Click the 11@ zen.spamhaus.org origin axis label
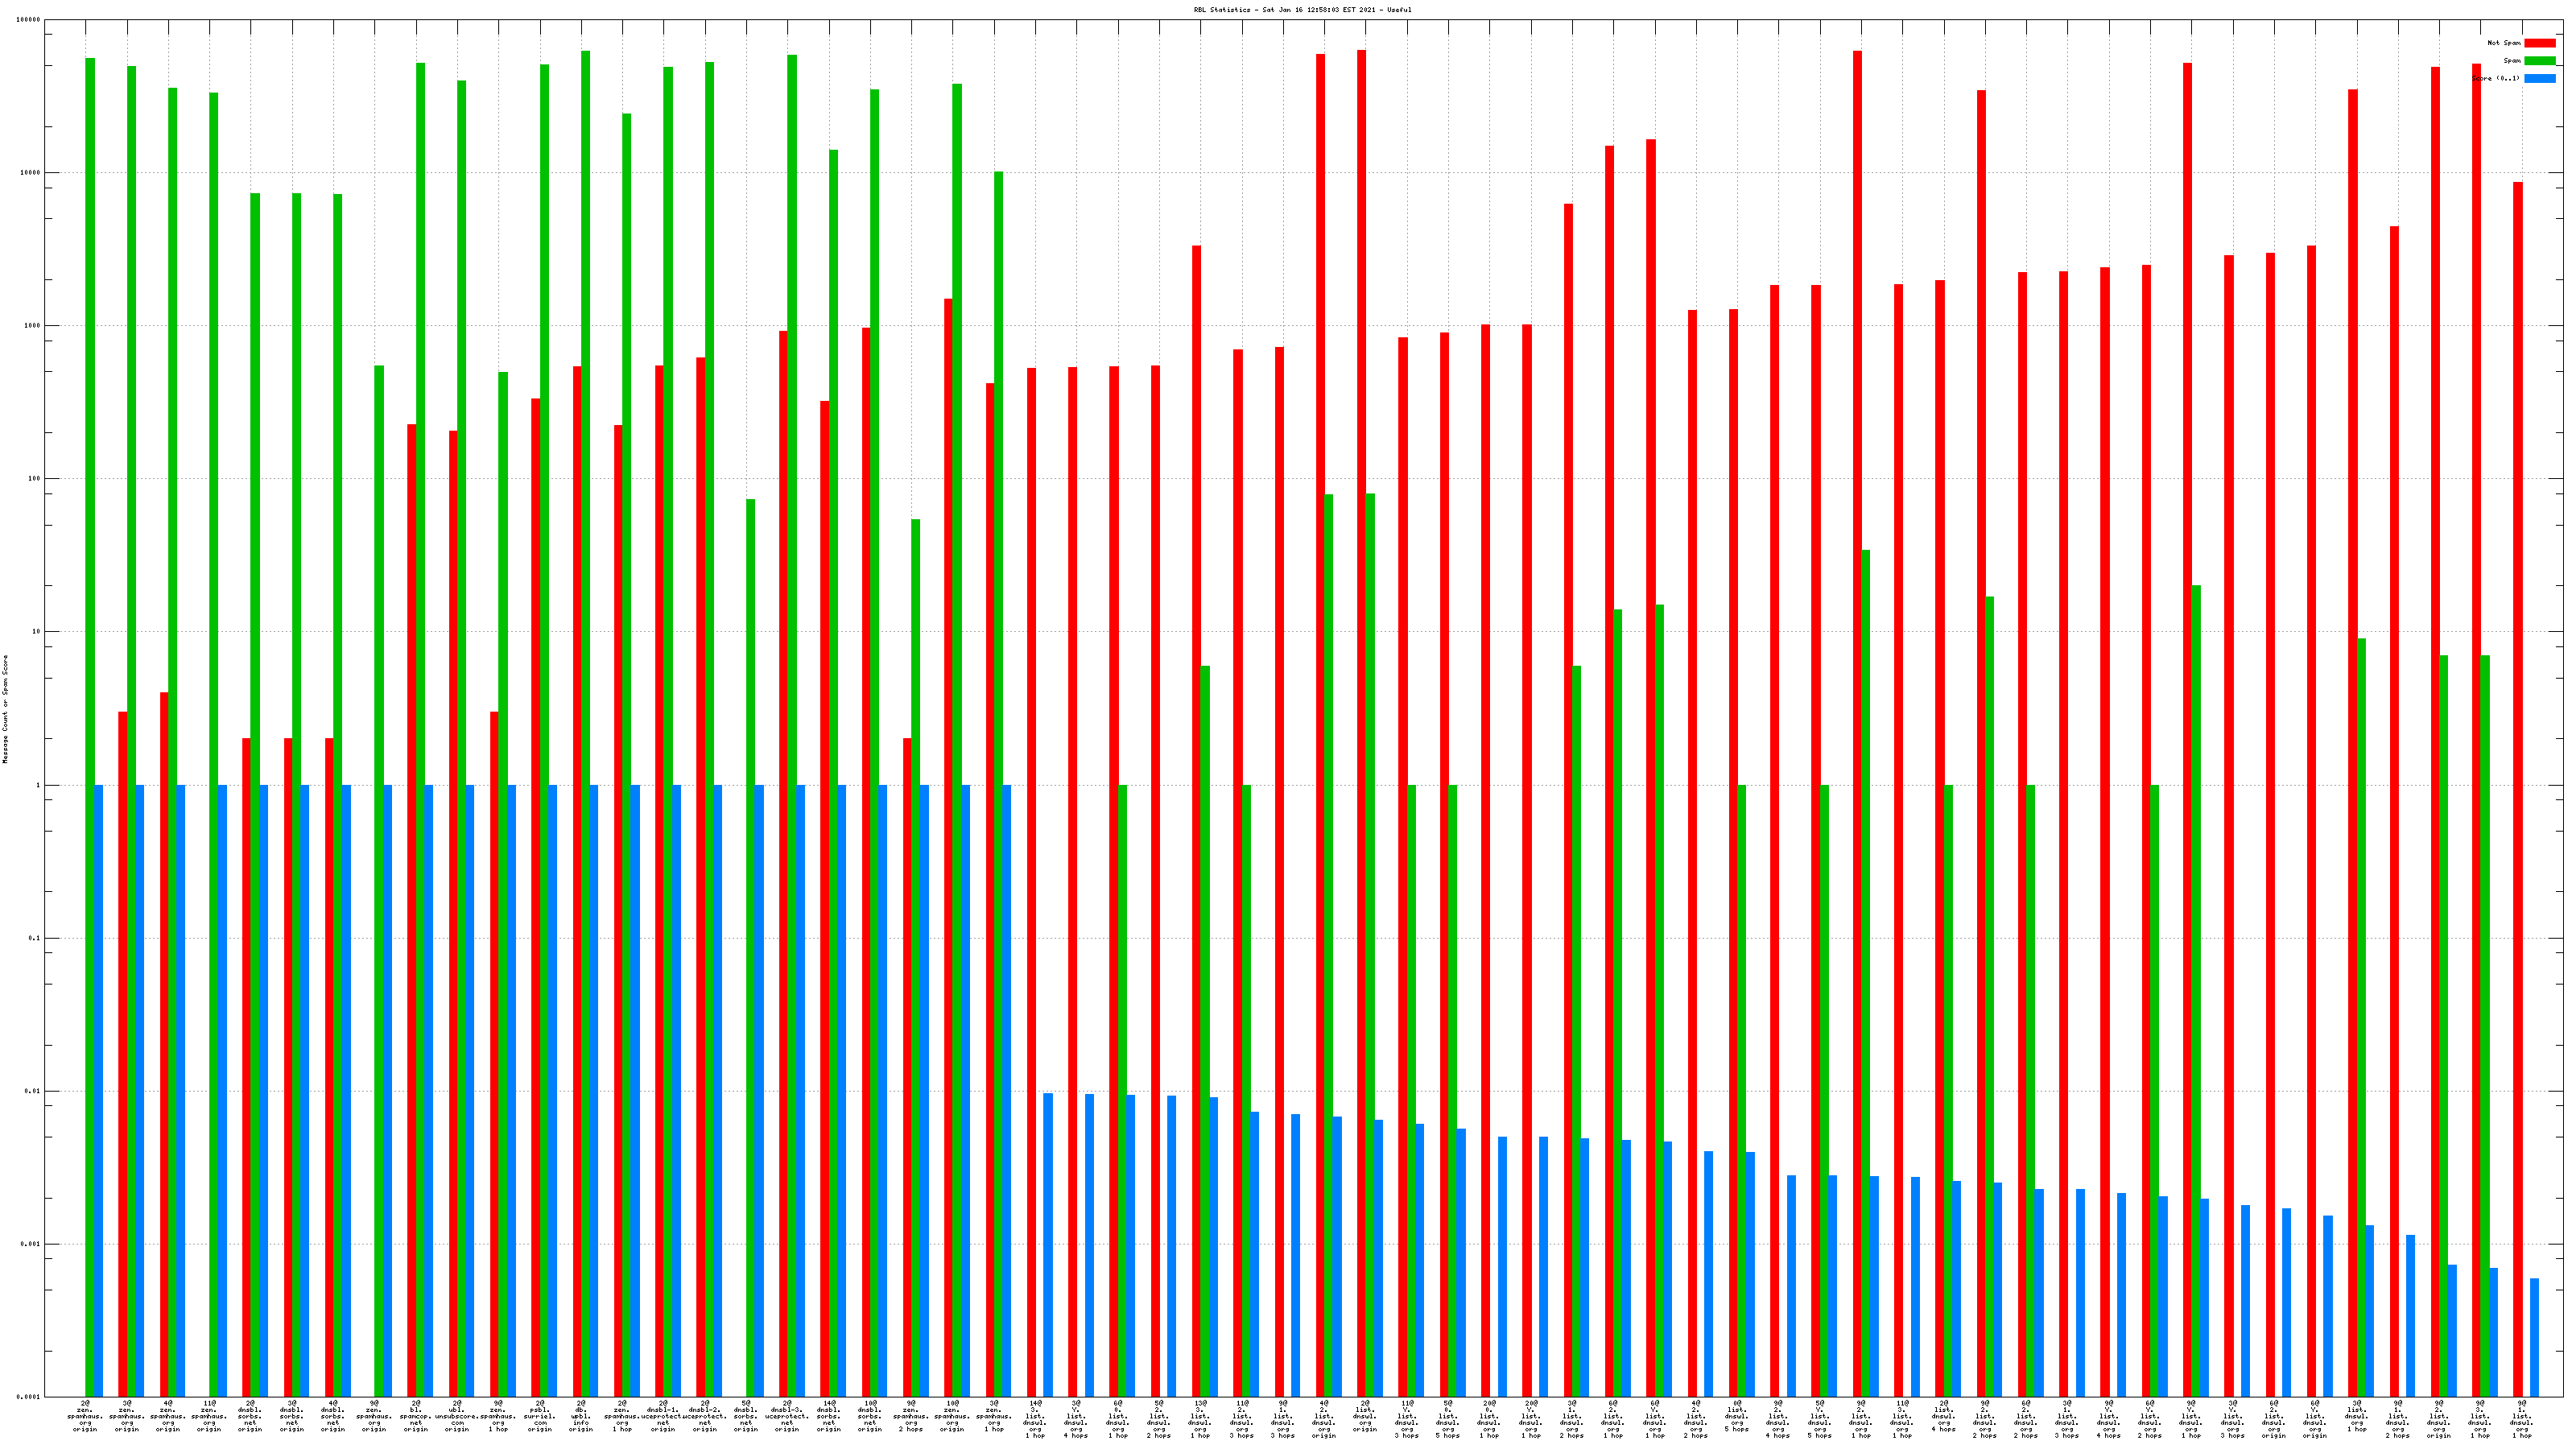The height and width of the screenshot is (1449, 2576). pyautogui.click(x=209, y=1416)
